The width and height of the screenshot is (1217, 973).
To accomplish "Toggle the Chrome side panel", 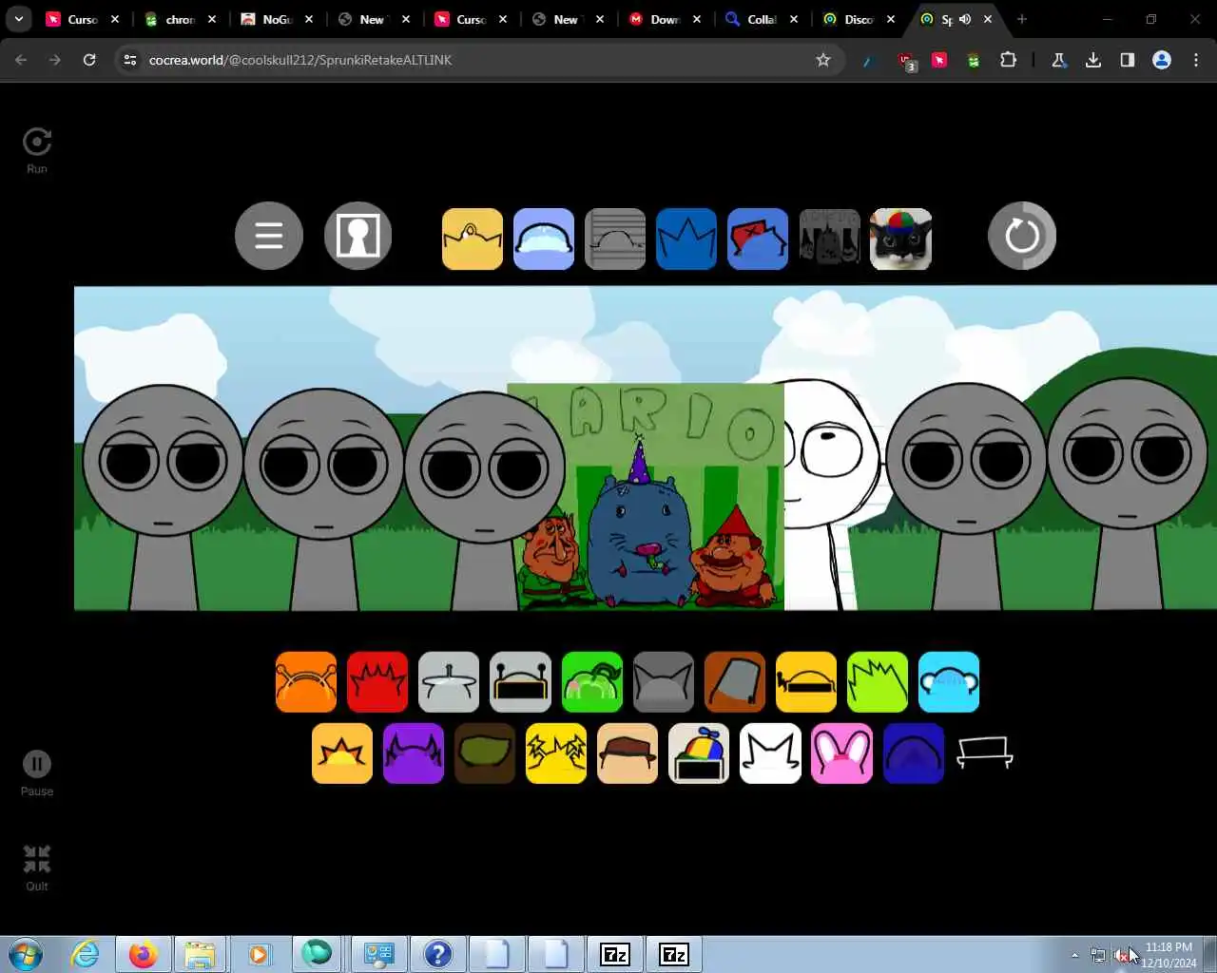I will click(x=1128, y=60).
